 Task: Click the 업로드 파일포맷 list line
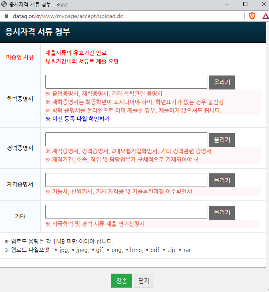(98, 250)
